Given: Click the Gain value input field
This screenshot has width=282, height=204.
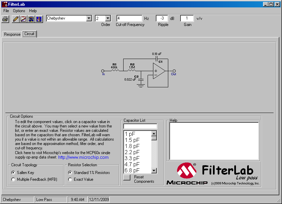Looking at the screenshot, I should [187, 18].
